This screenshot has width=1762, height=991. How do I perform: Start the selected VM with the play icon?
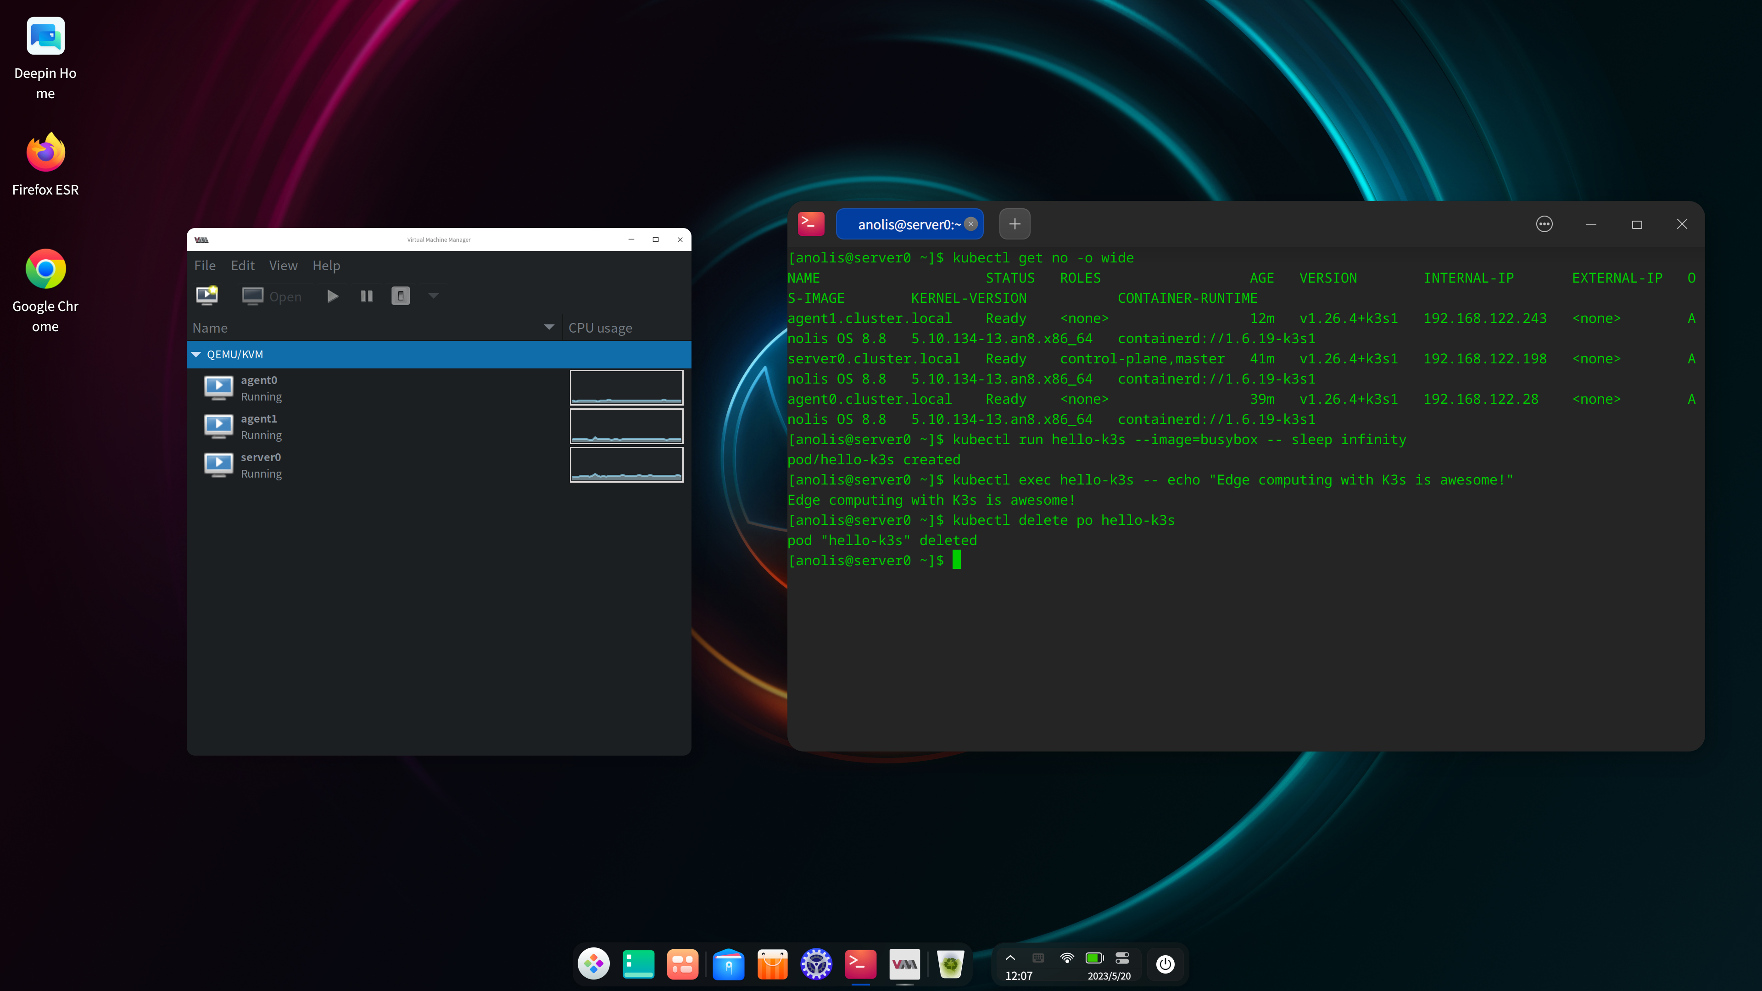pos(332,295)
